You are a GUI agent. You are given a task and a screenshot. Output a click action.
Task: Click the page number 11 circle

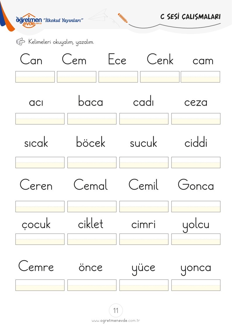[x=116, y=310]
